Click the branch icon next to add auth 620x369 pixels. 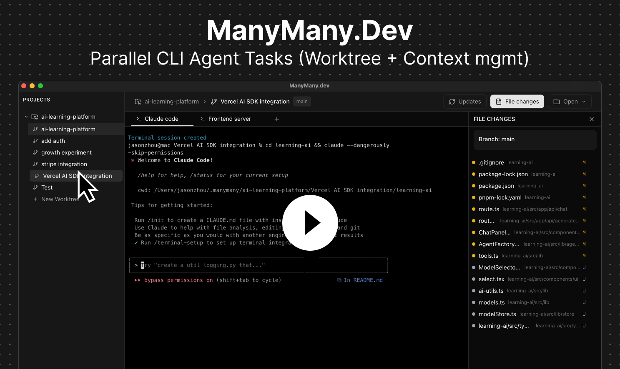tap(35, 141)
